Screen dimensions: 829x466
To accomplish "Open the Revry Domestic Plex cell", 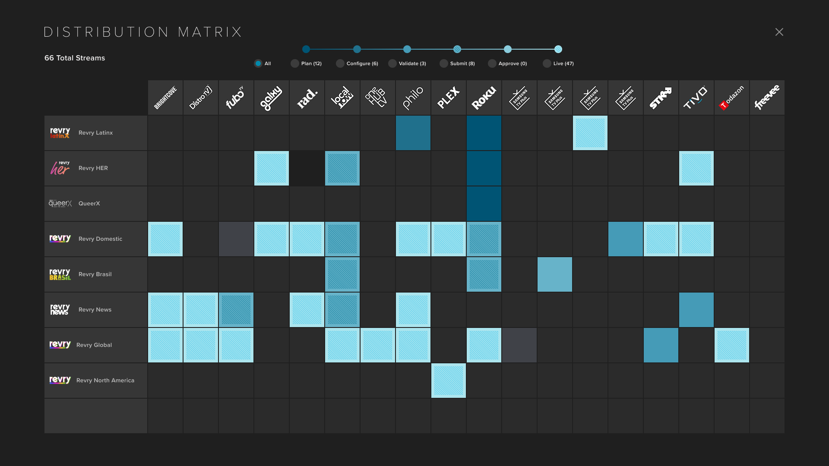I will coord(449,239).
